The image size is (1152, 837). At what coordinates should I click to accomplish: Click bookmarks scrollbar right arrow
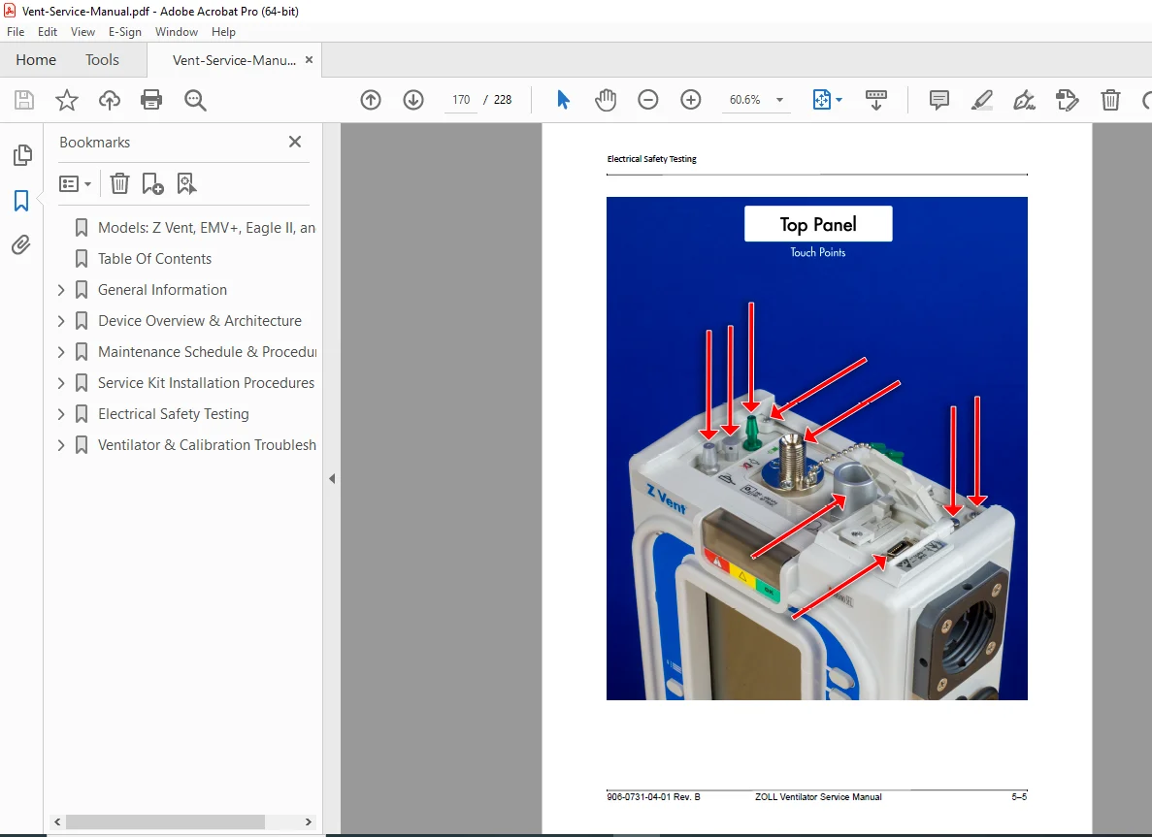coord(309,821)
